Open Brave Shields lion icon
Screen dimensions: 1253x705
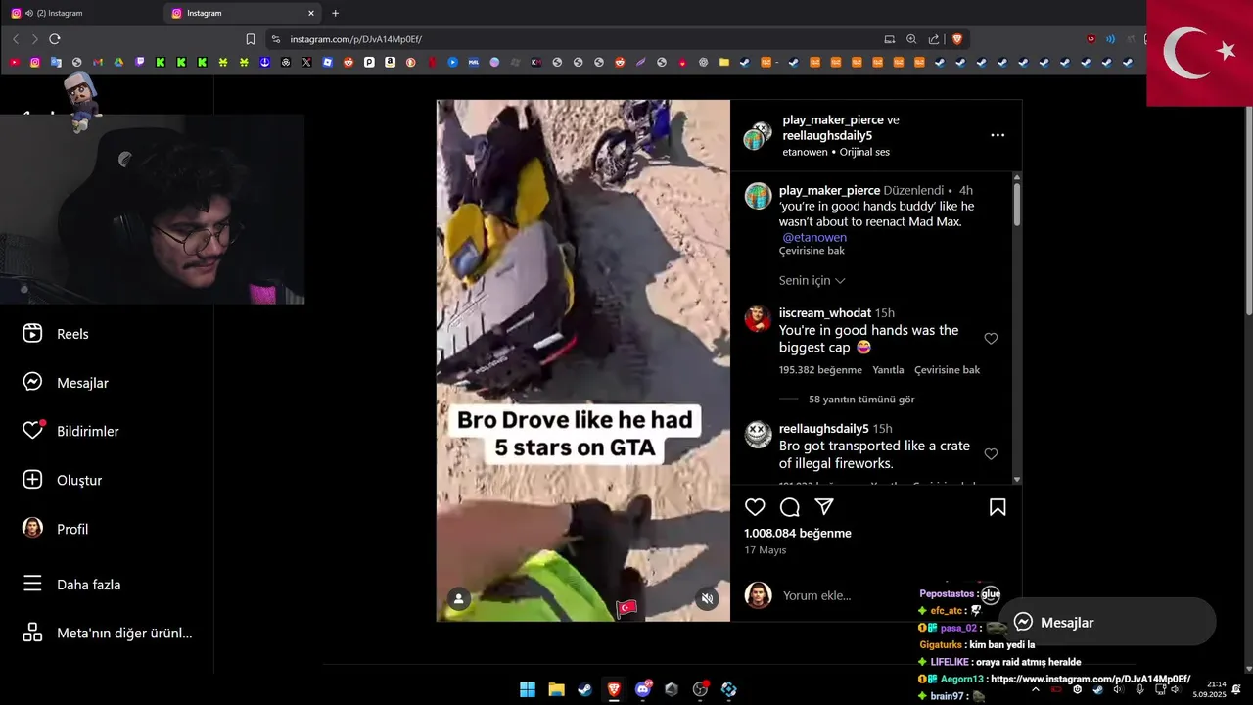tap(956, 39)
